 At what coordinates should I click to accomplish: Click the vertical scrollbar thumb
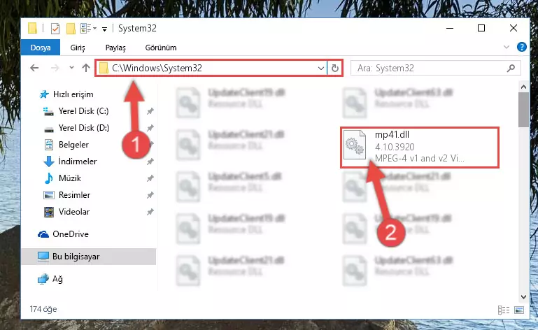[x=523, y=110]
